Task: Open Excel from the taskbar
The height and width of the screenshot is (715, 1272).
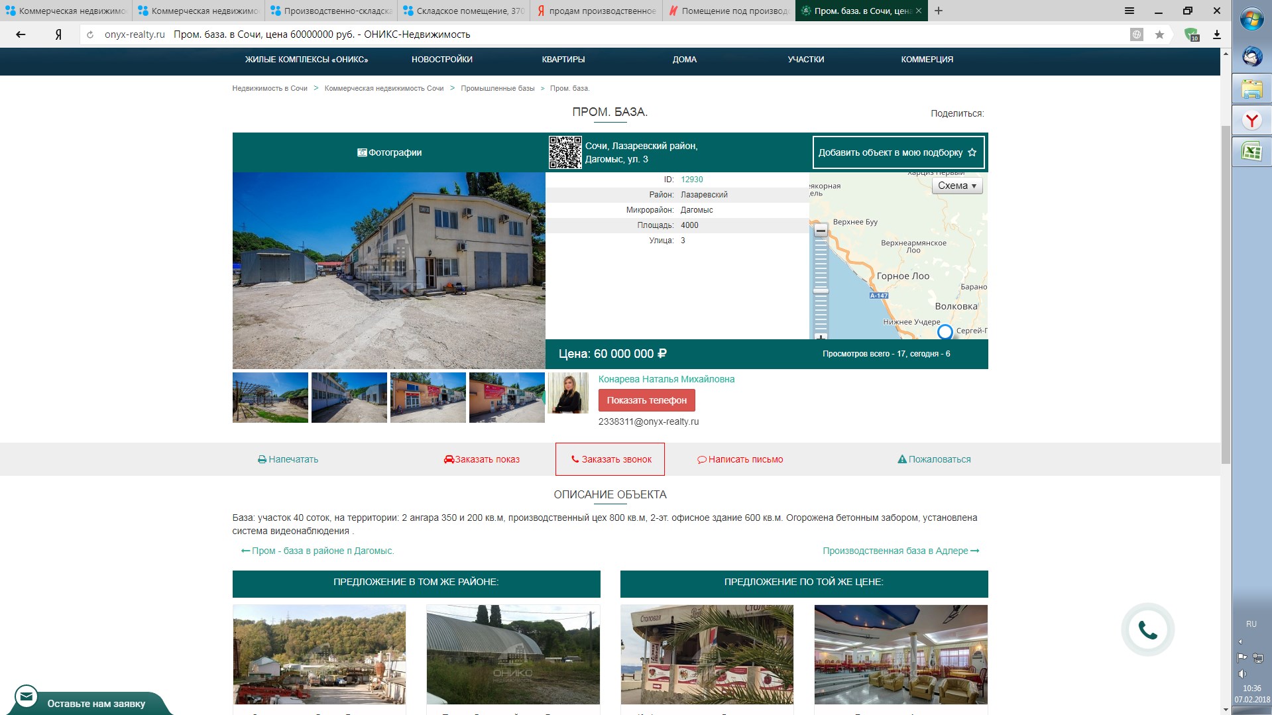Action: [1252, 152]
